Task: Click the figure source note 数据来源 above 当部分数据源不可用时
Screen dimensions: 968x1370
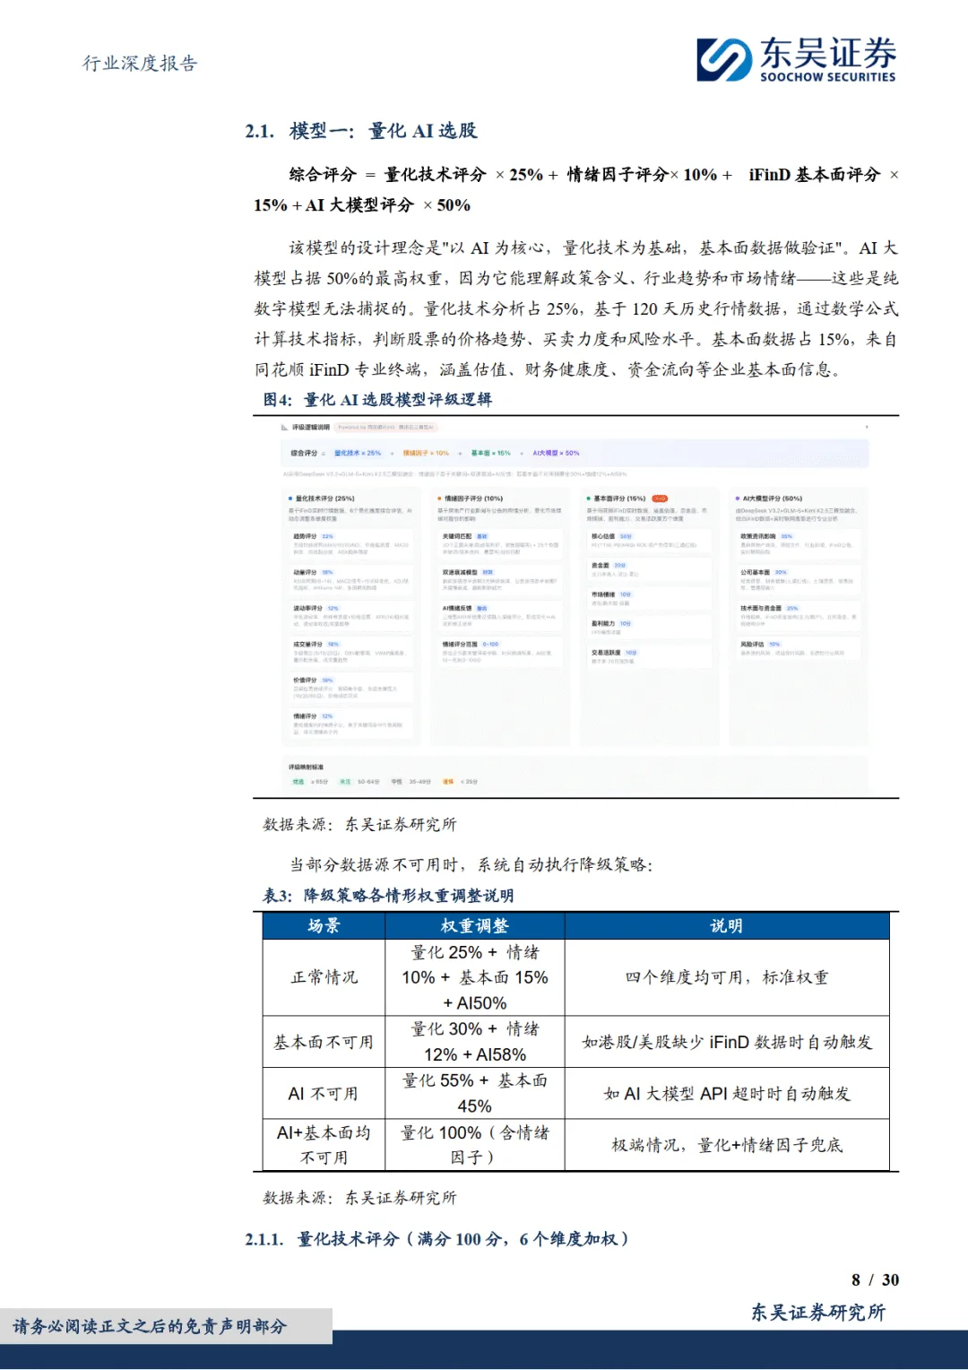Action: pyautogui.click(x=359, y=824)
